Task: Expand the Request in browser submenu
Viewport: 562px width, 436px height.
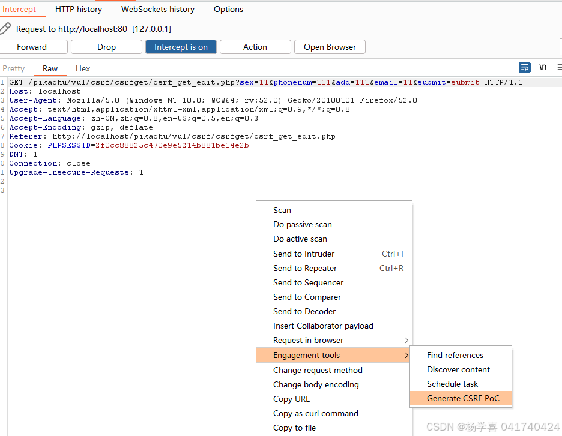Action: [334, 340]
